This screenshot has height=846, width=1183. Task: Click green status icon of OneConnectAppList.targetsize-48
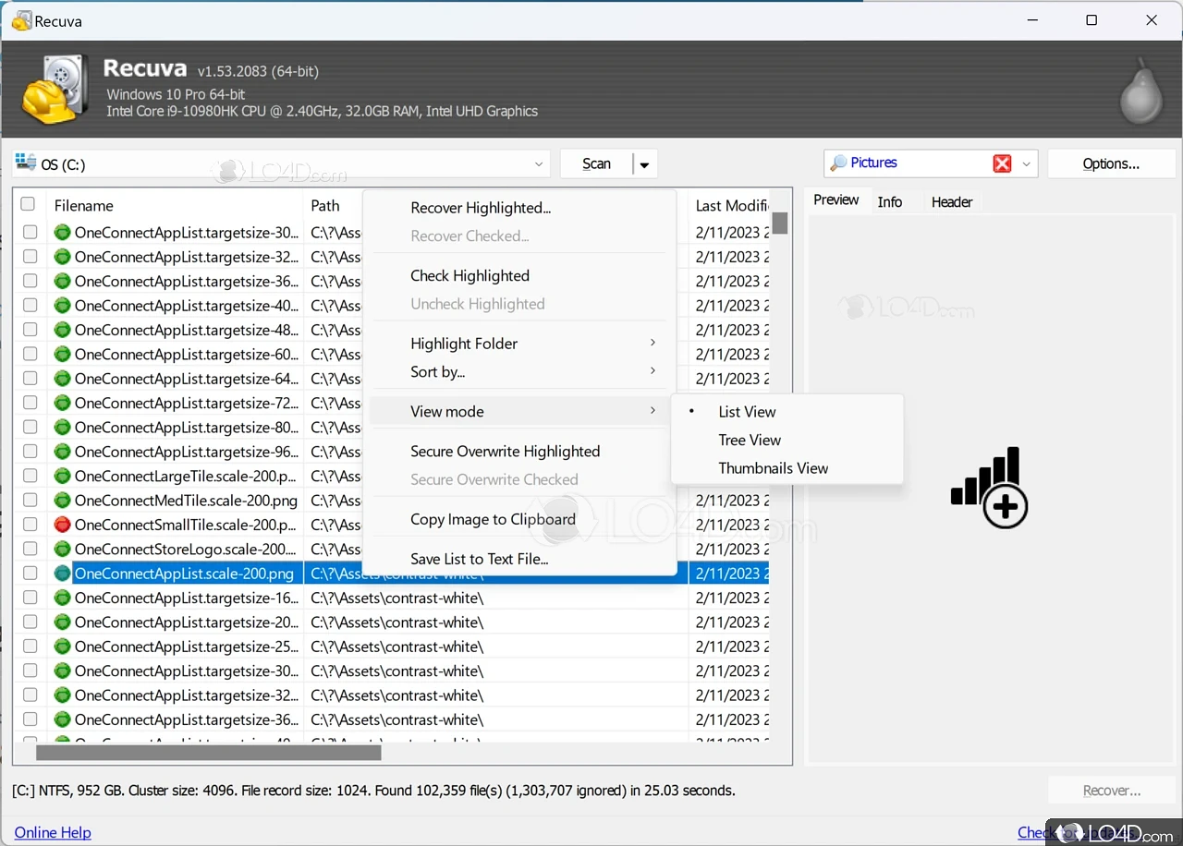coord(63,330)
